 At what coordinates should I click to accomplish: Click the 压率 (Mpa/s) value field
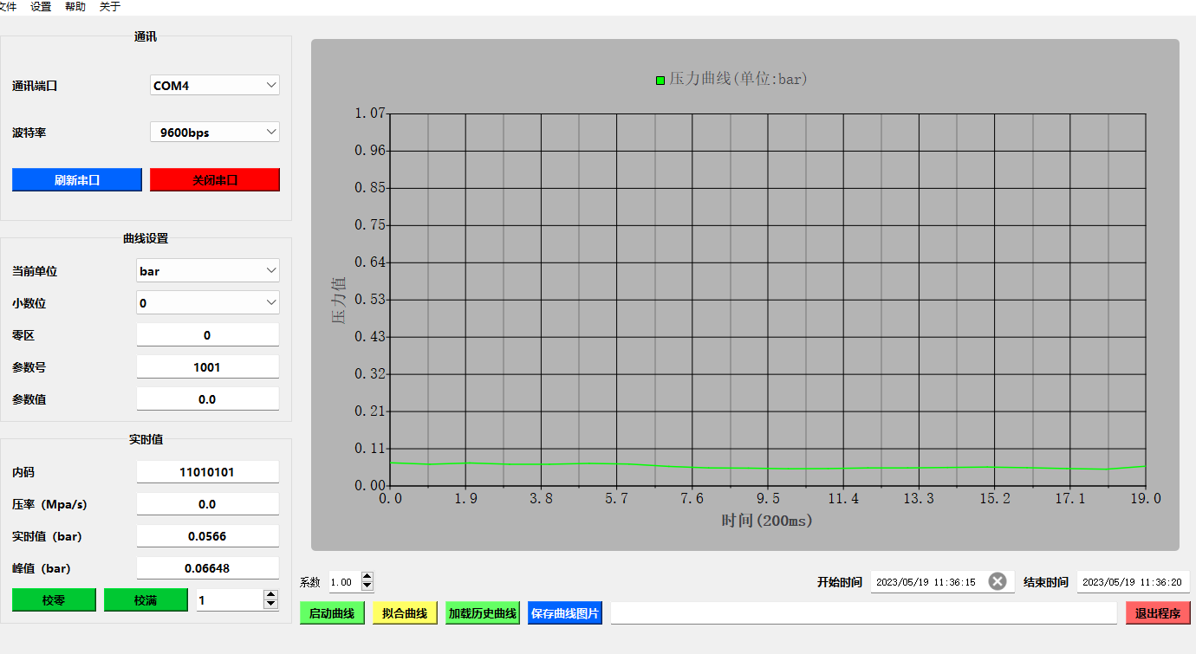(208, 503)
